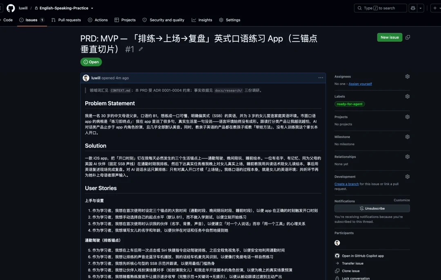Open the Development gear settings
This screenshot has height=280, width=441.
click(x=407, y=177)
